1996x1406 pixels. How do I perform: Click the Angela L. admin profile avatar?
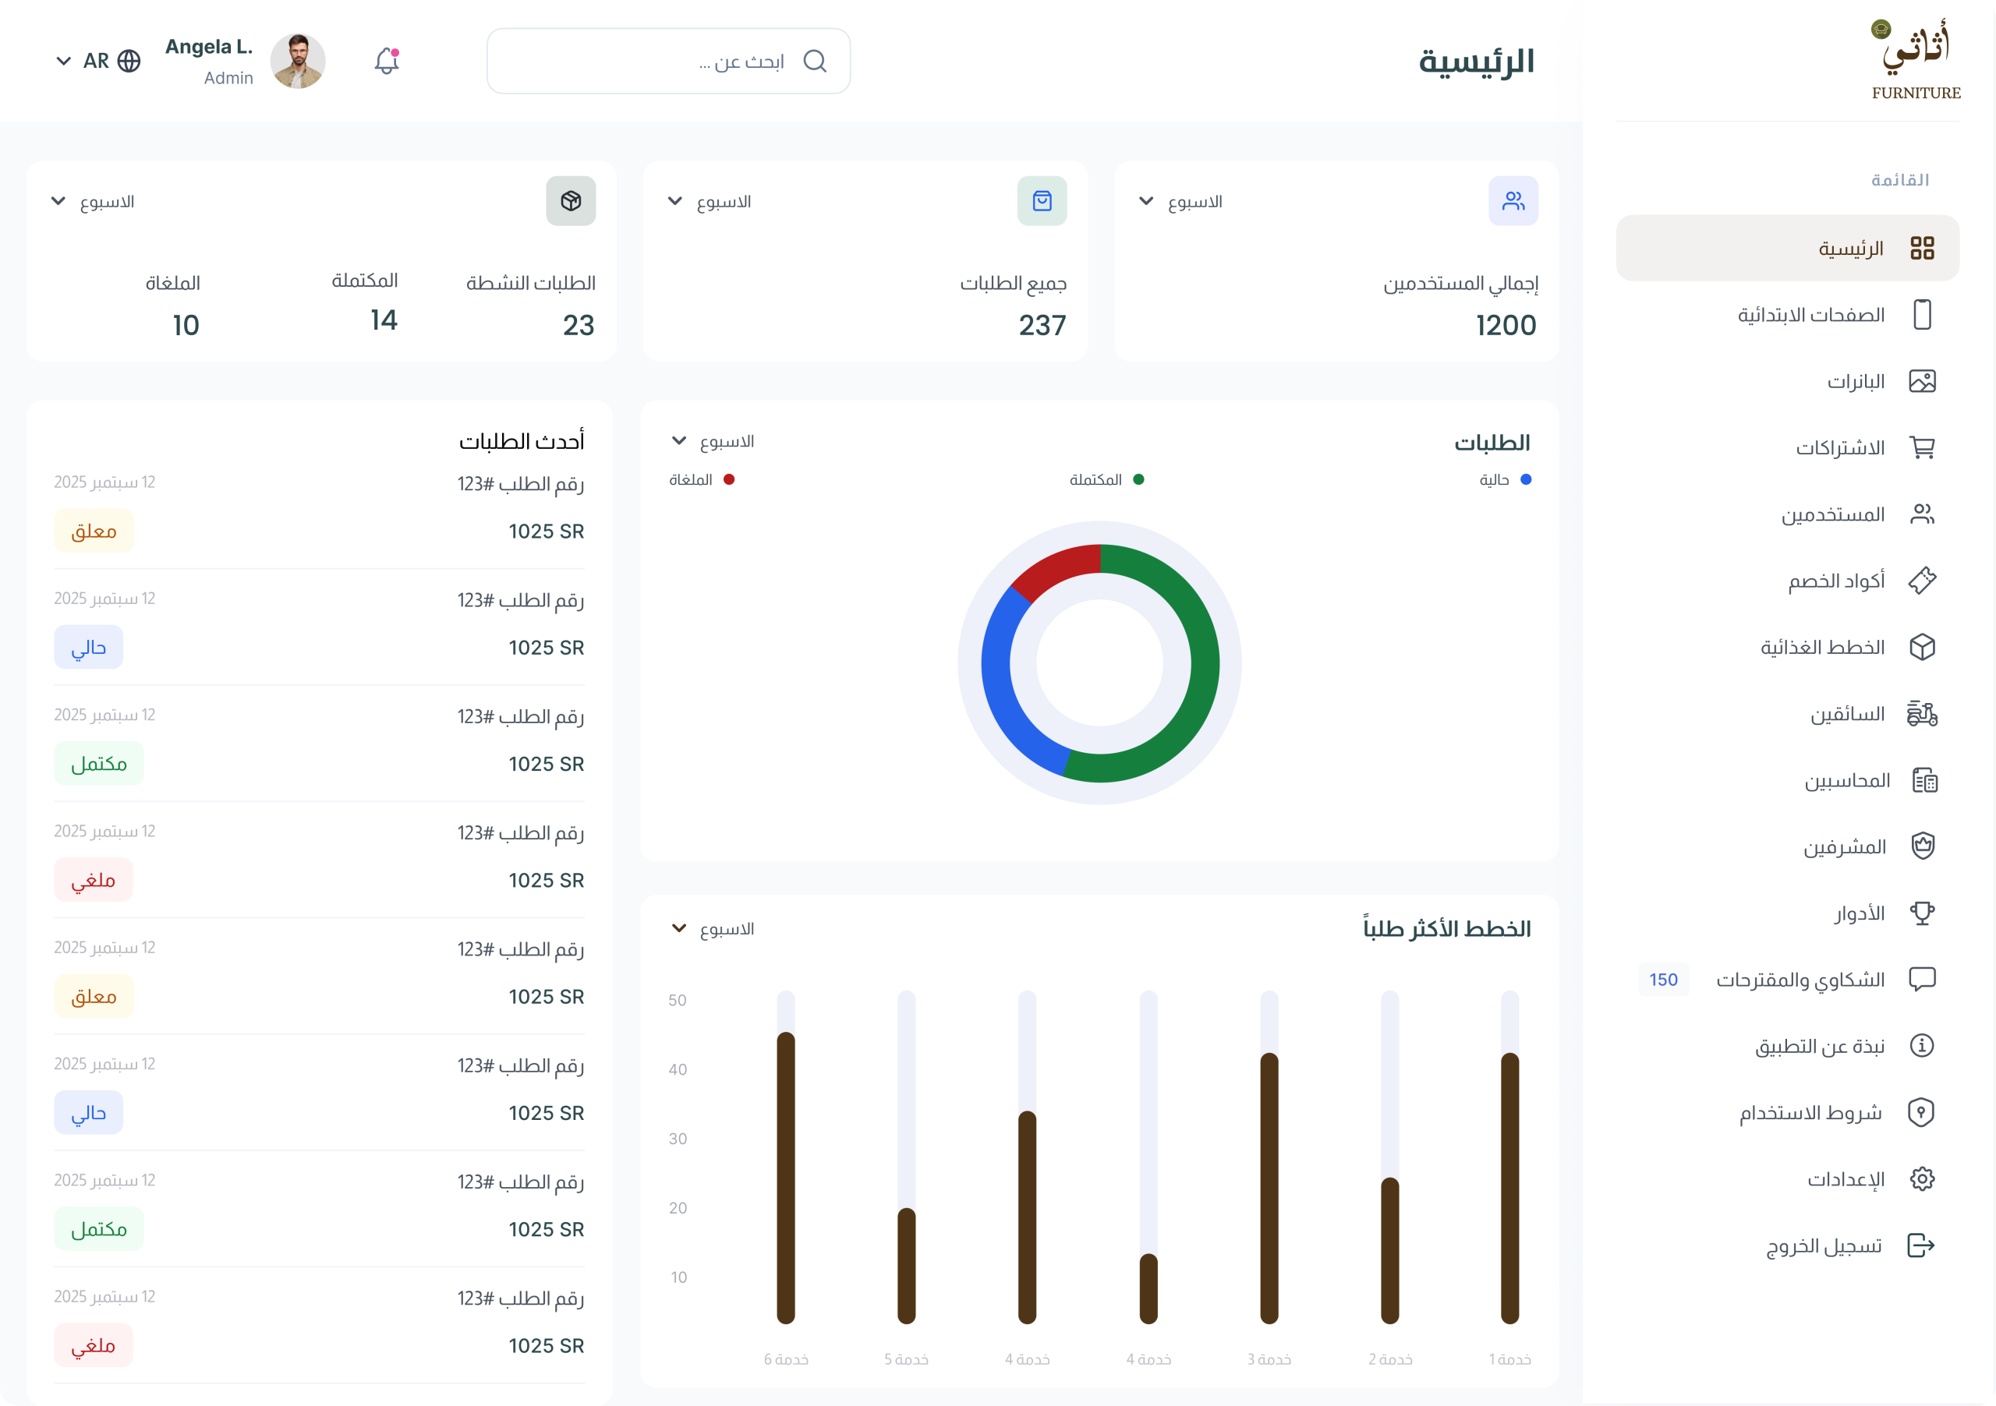point(297,61)
